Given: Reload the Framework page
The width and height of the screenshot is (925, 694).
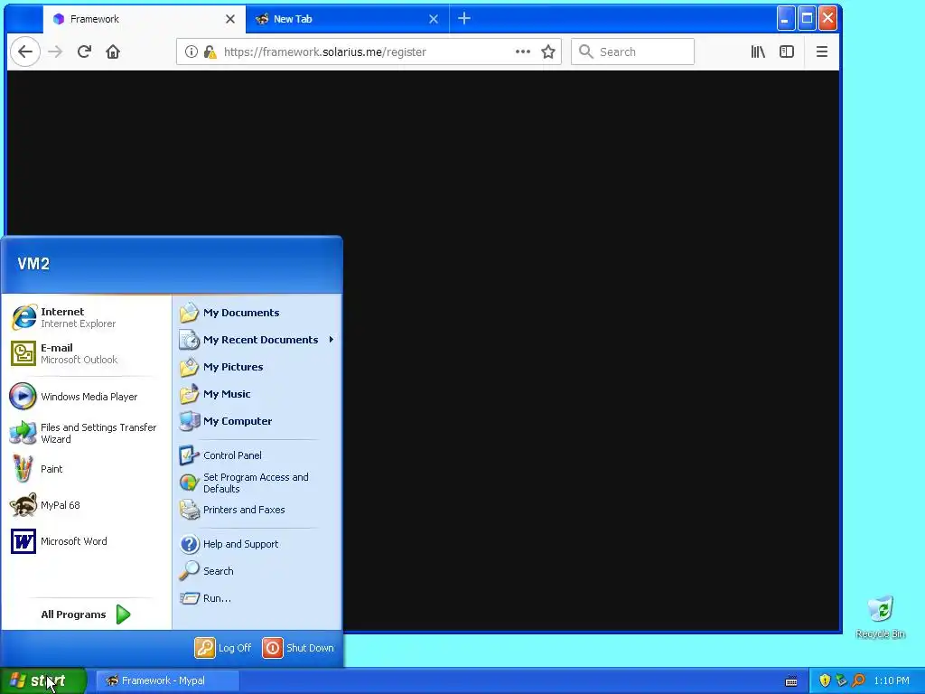Looking at the screenshot, I should (x=84, y=52).
